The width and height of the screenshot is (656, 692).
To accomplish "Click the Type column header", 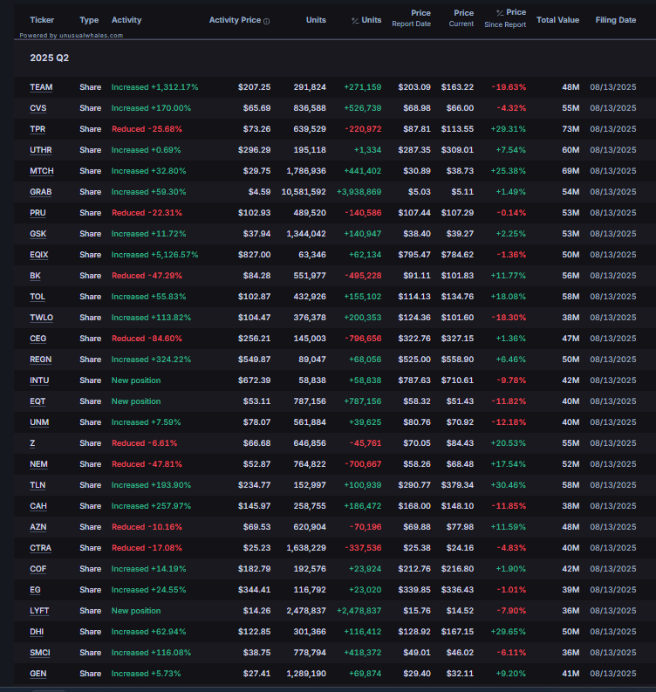I will point(89,20).
